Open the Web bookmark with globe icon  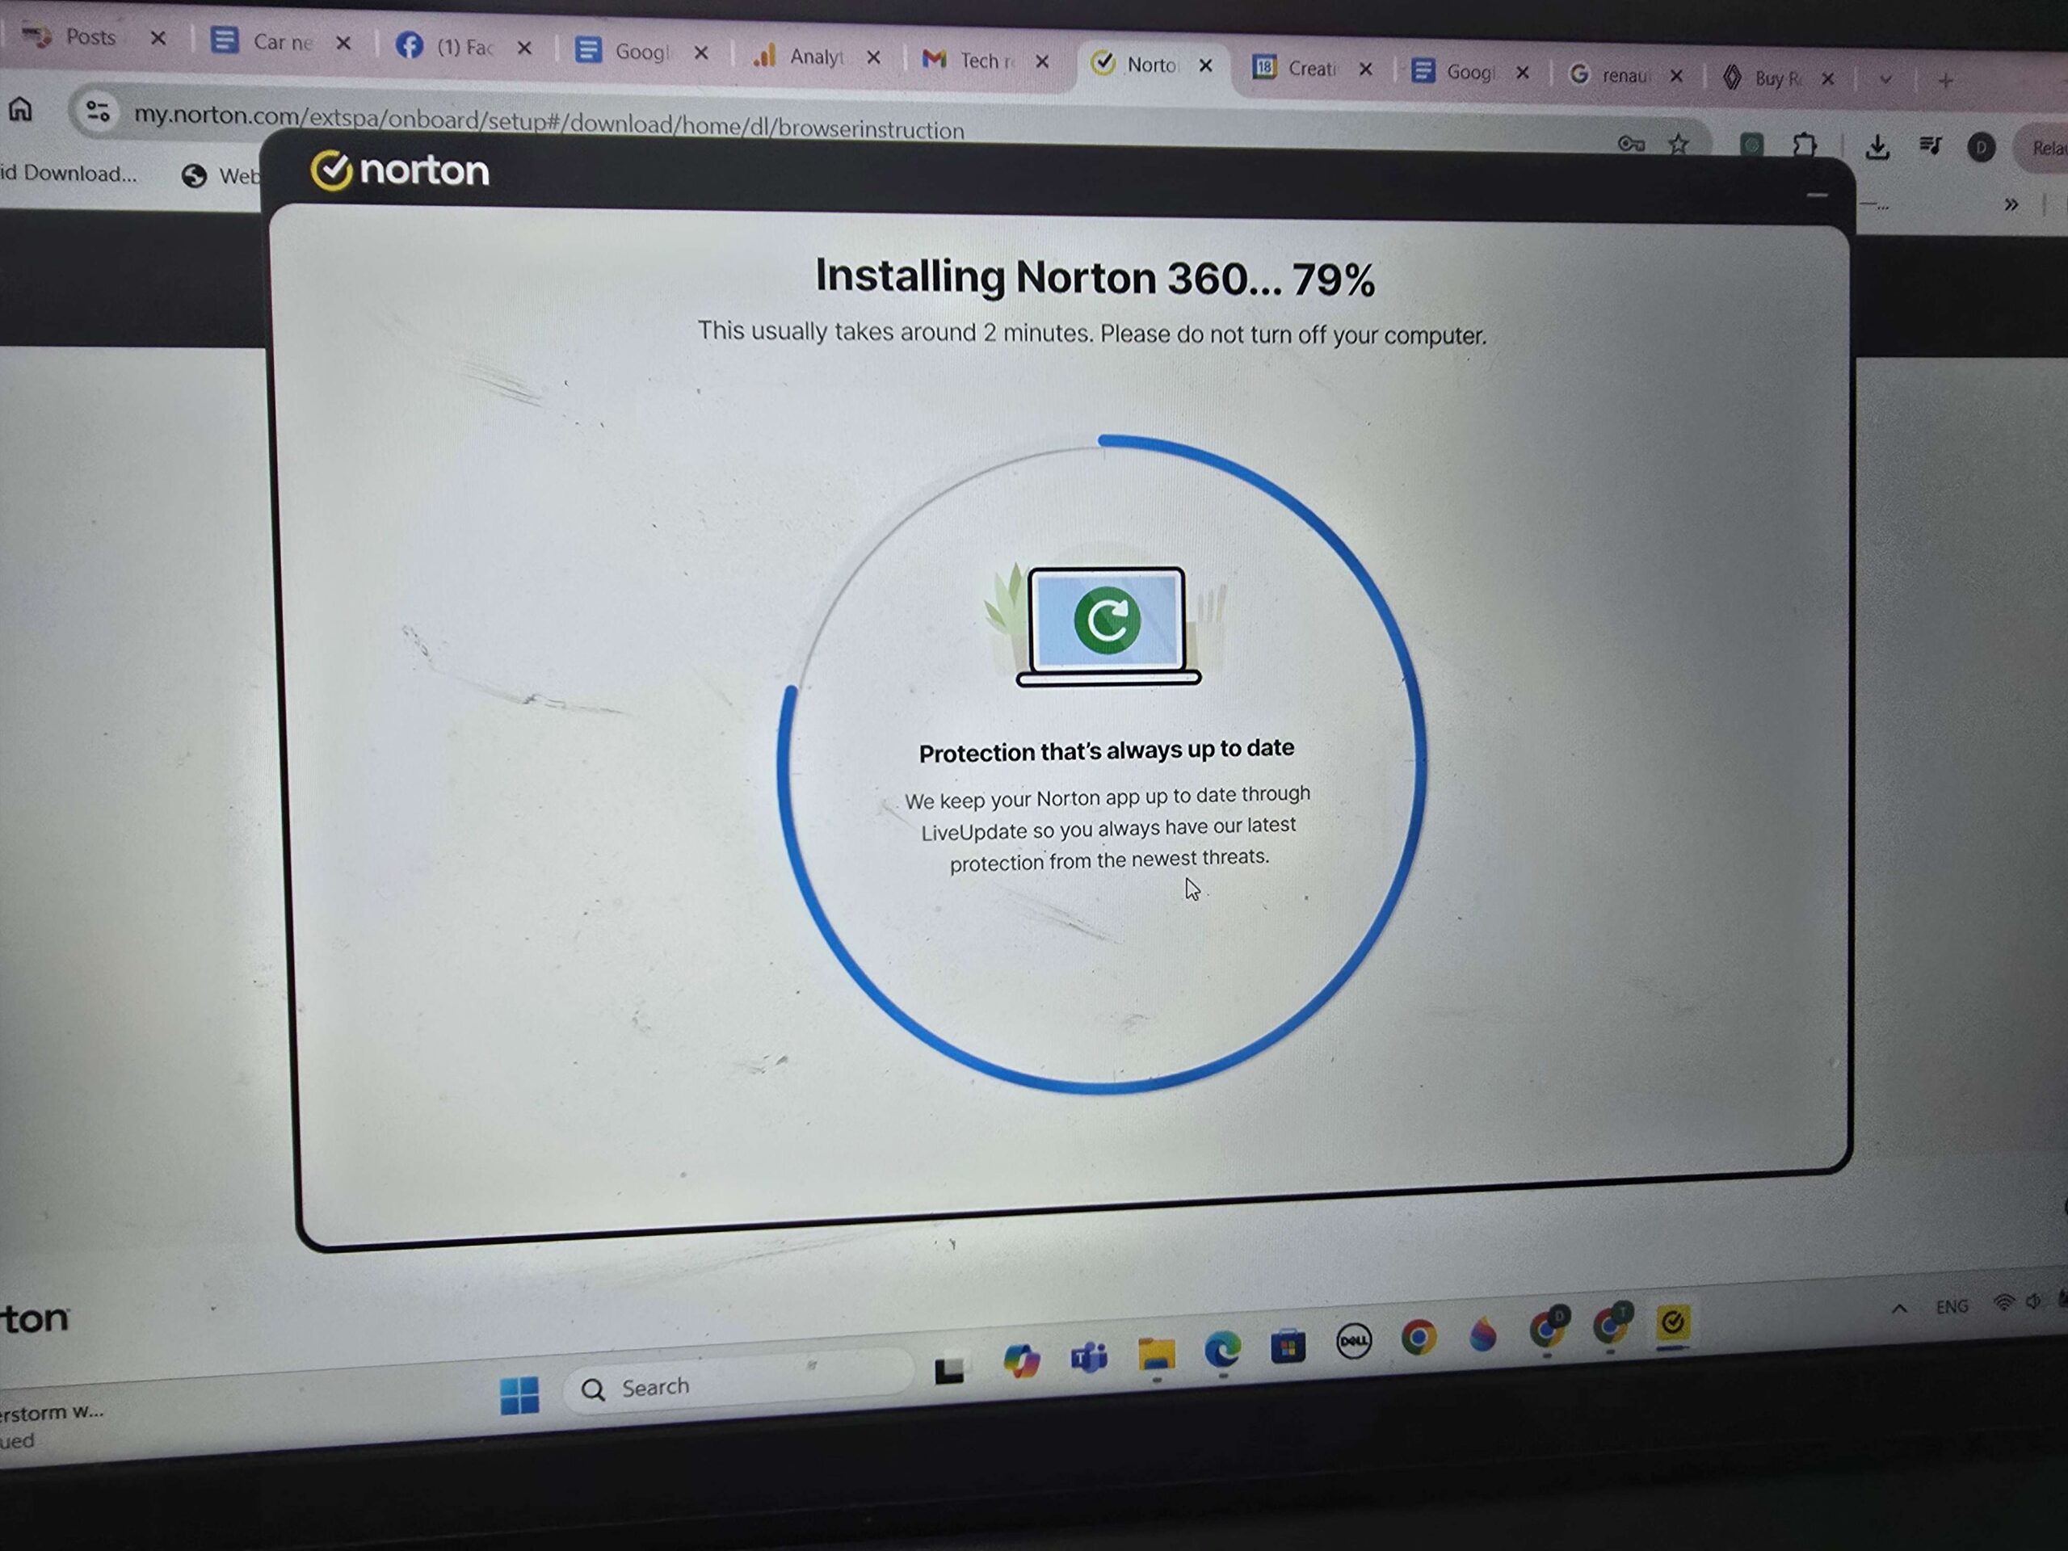pos(221,176)
